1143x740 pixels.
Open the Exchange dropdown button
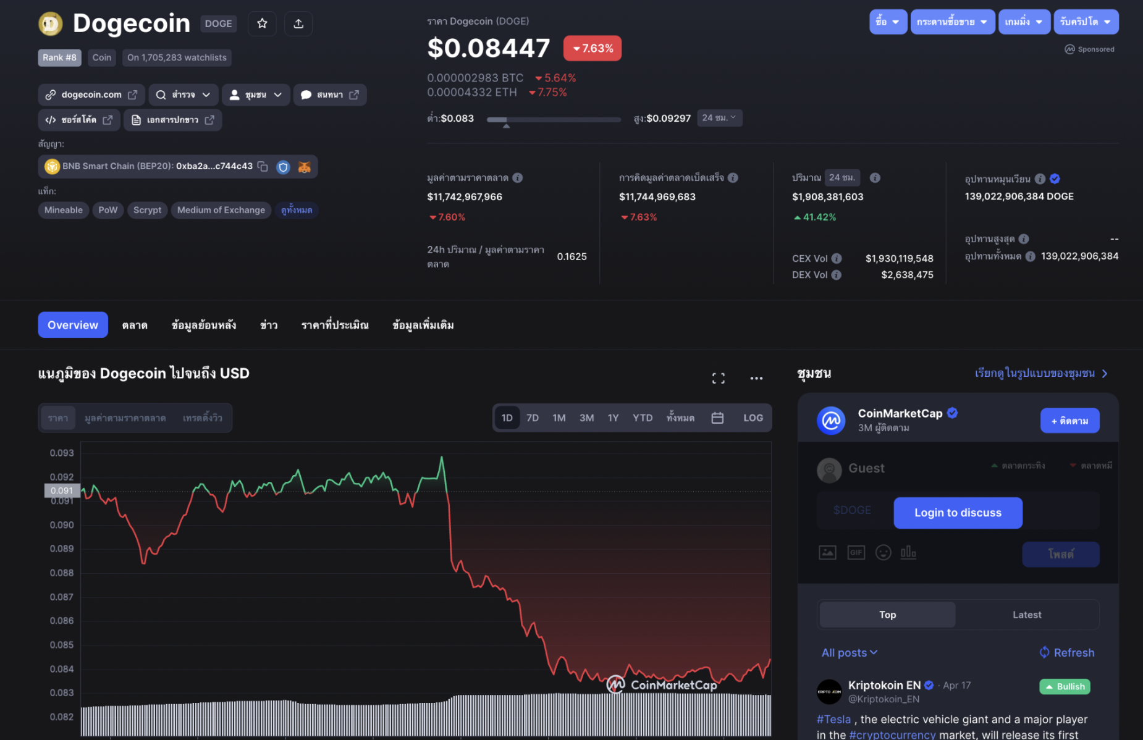[952, 22]
